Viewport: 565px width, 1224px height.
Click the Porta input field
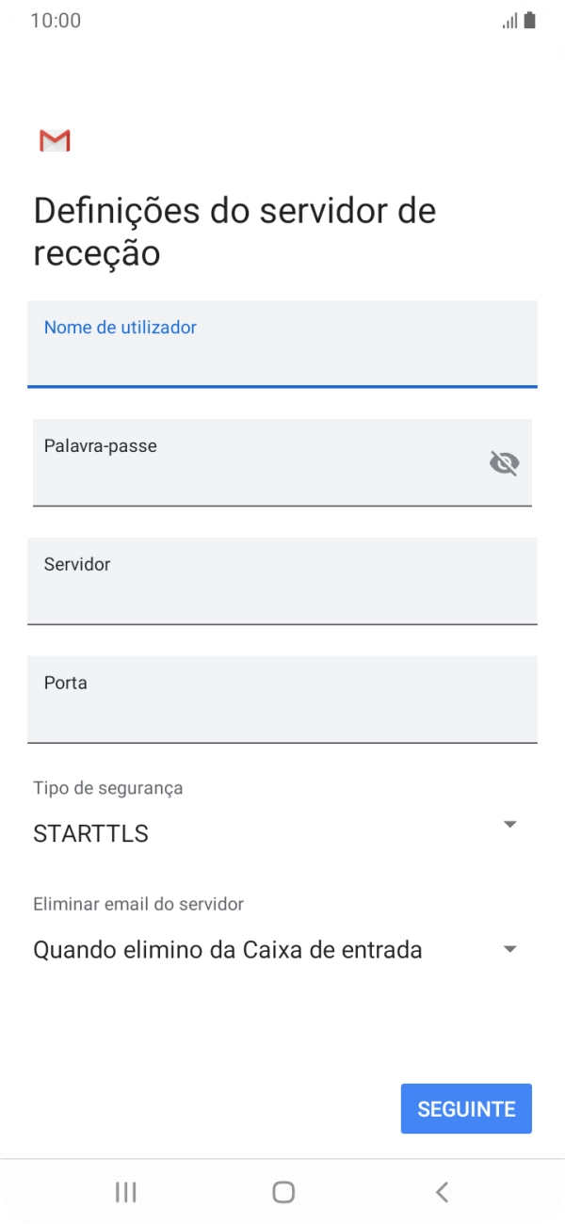tap(282, 701)
